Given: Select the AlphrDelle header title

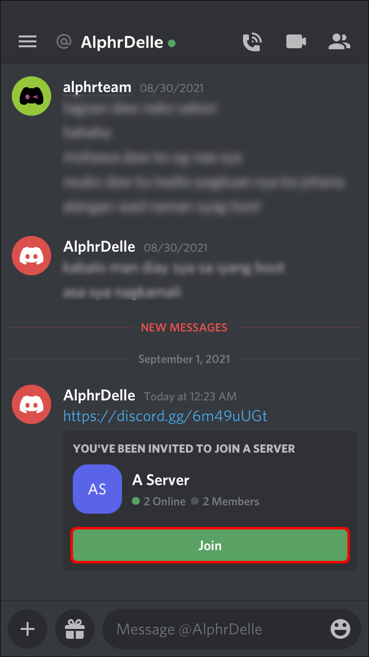Looking at the screenshot, I should [x=122, y=42].
